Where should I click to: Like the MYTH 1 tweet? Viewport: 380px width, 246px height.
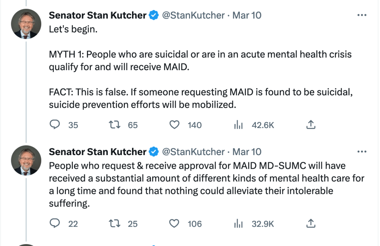click(x=174, y=125)
